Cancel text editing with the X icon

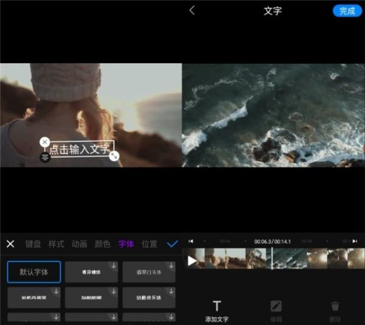pyautogui.click(x=10, y=244)
